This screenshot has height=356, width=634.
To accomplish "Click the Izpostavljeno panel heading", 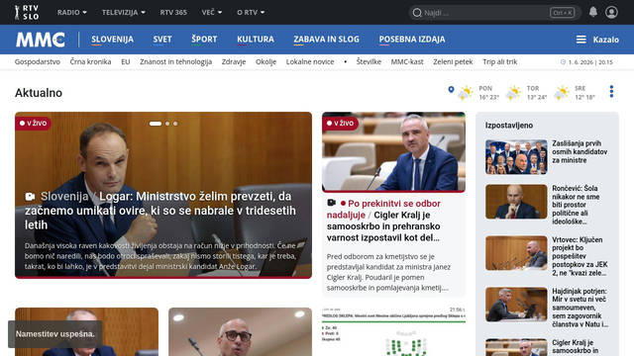I will click(509, 126).
